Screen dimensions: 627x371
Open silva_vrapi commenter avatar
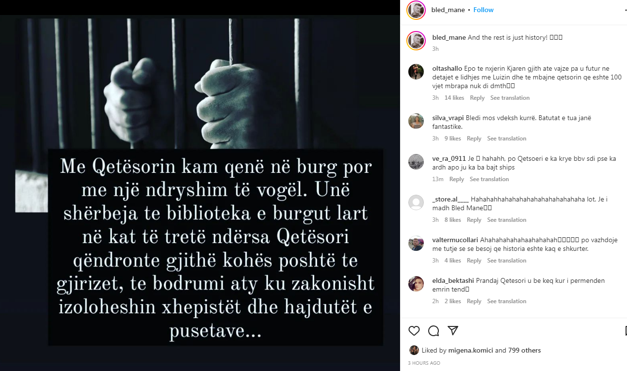click(416, 121)
